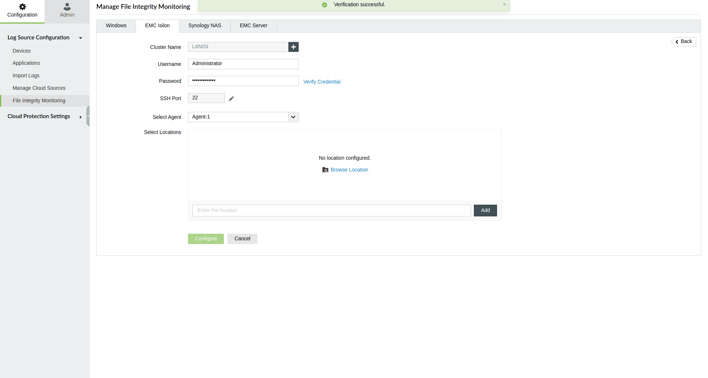Click the browse folder icon beside Browse Location
The height and width of the screenshot is (378, 708).
325,170
